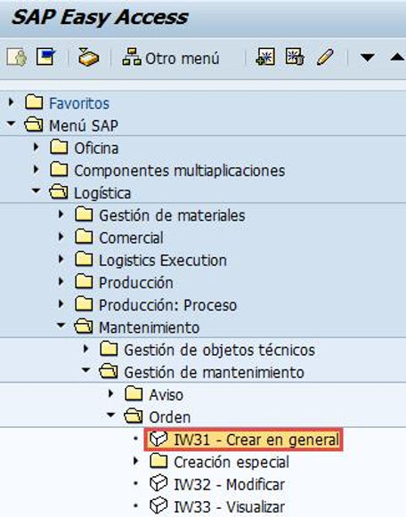Expand the Gestión de materiales arrow
406x517 pixels.
pyautogui.click(x=61, y=214)
